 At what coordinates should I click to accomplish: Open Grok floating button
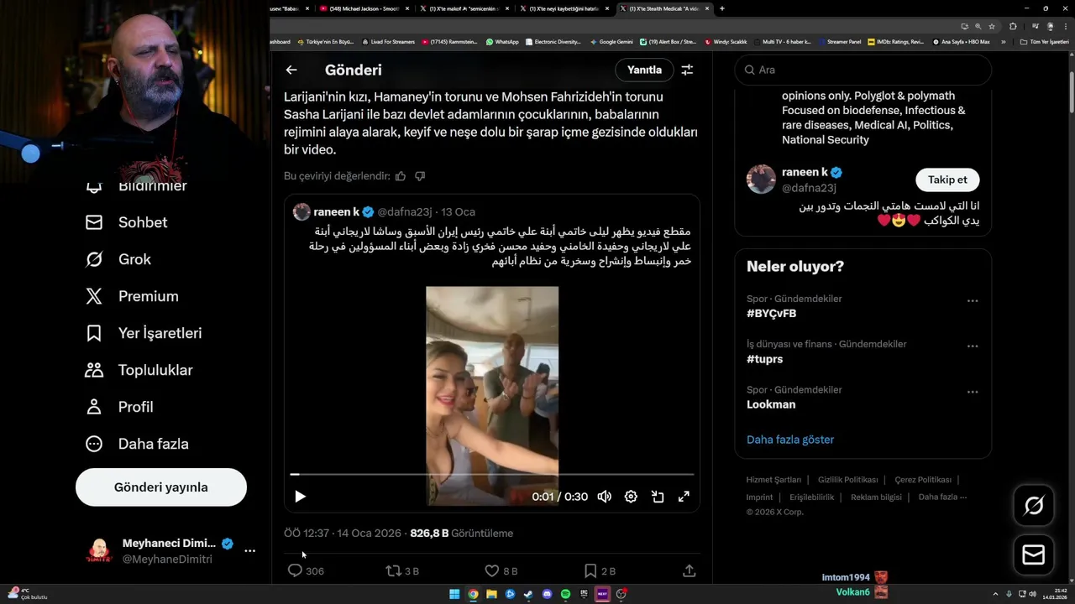point(1034,505)
